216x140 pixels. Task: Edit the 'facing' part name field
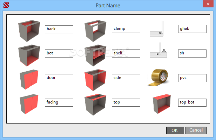(59, 102)
